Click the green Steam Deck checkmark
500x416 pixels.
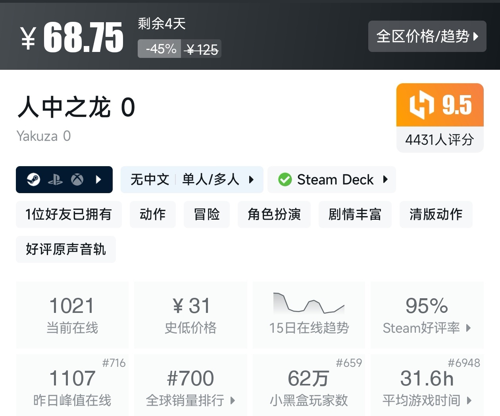coord(285,180)
